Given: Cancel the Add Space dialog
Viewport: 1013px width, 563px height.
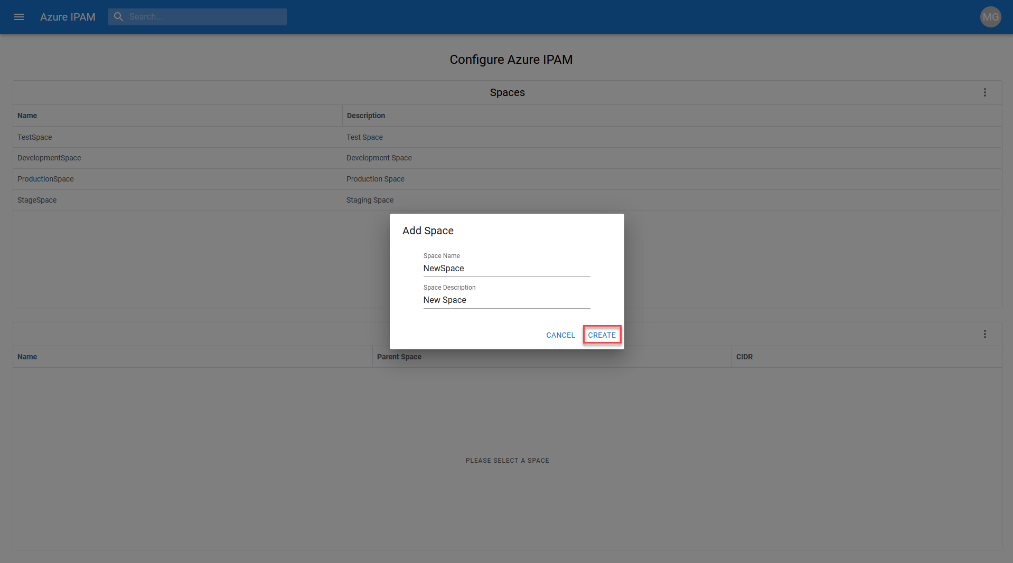Looking at the screenshot, I should coord(560,335).
